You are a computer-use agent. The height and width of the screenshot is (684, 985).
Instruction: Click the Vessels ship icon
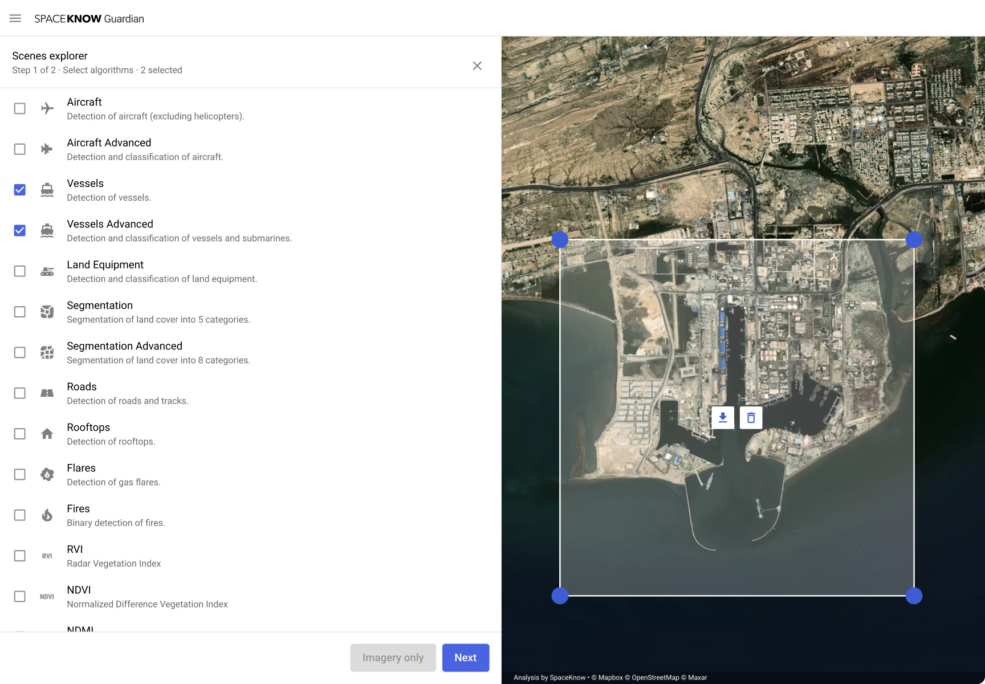[47, 190]
